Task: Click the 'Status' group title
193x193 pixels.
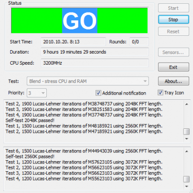Action: click(15, 3)
